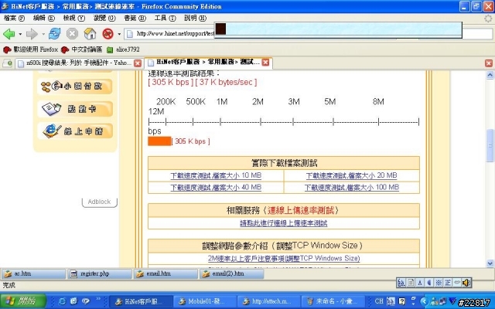Open the 書籤 (B) menu
495x309 pixels.
point(135,19)
